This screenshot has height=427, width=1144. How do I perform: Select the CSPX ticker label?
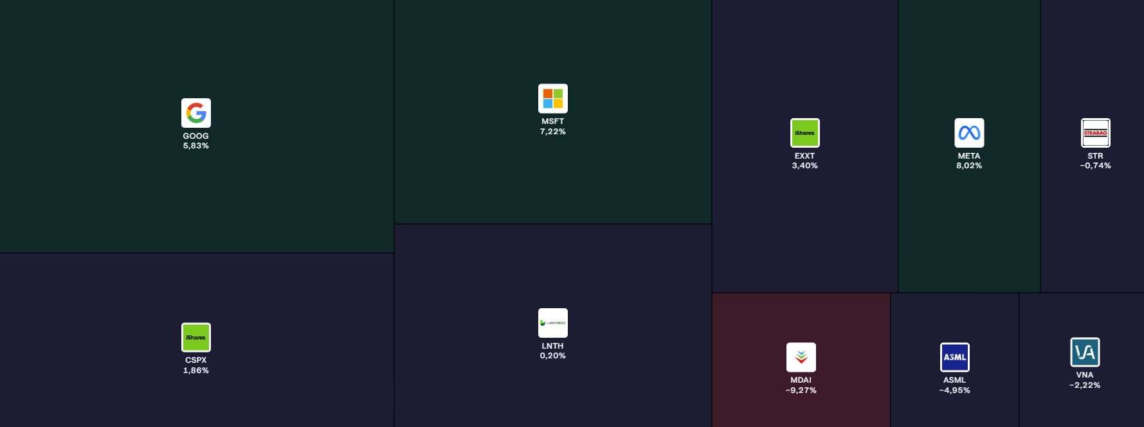196,360
